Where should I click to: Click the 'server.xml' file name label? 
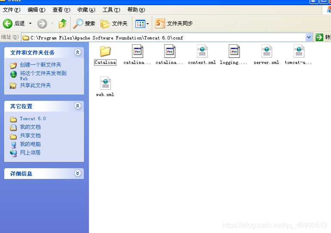pos(267,63)
